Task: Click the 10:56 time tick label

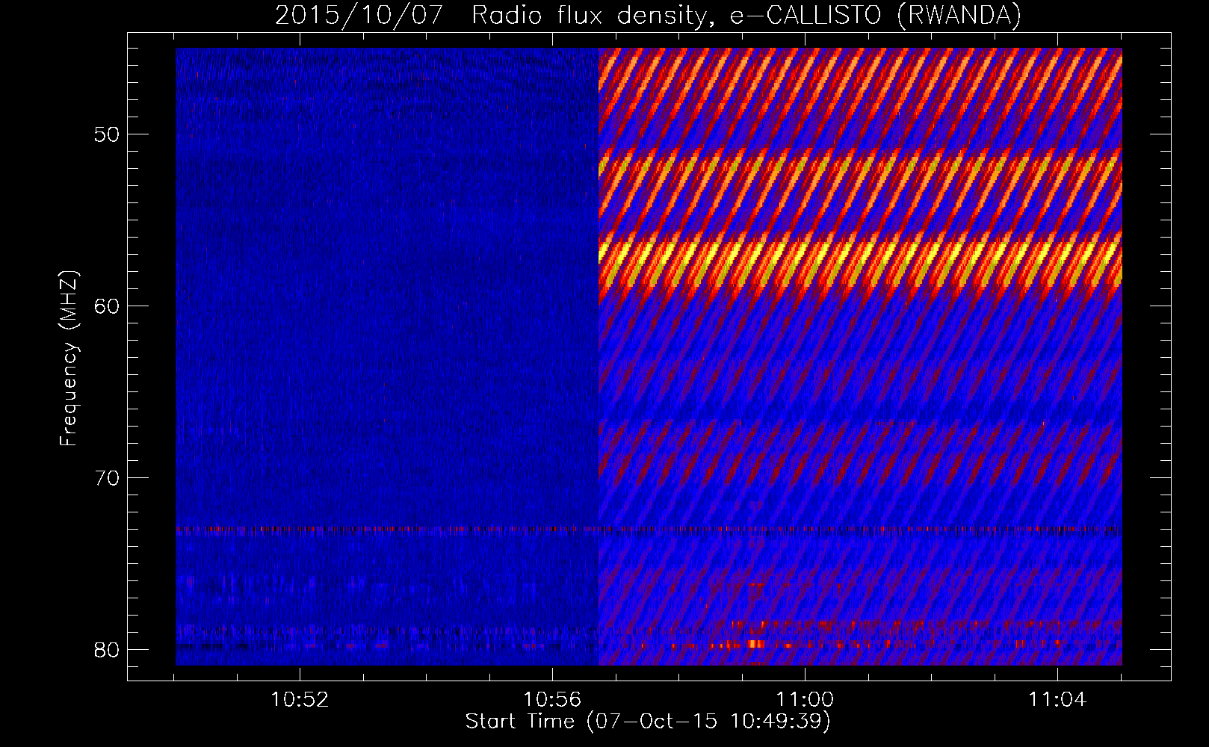Action: tap(552, 700)
